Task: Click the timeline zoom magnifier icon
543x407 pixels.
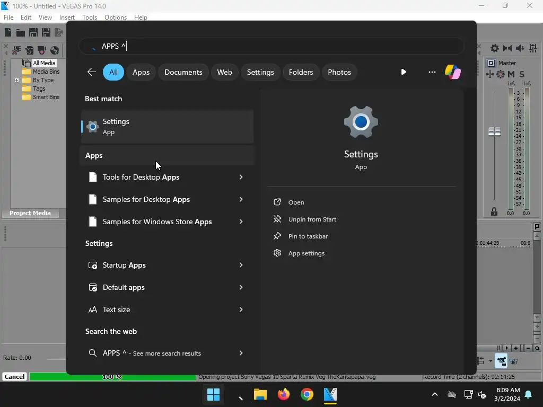Action: (537, 348)
